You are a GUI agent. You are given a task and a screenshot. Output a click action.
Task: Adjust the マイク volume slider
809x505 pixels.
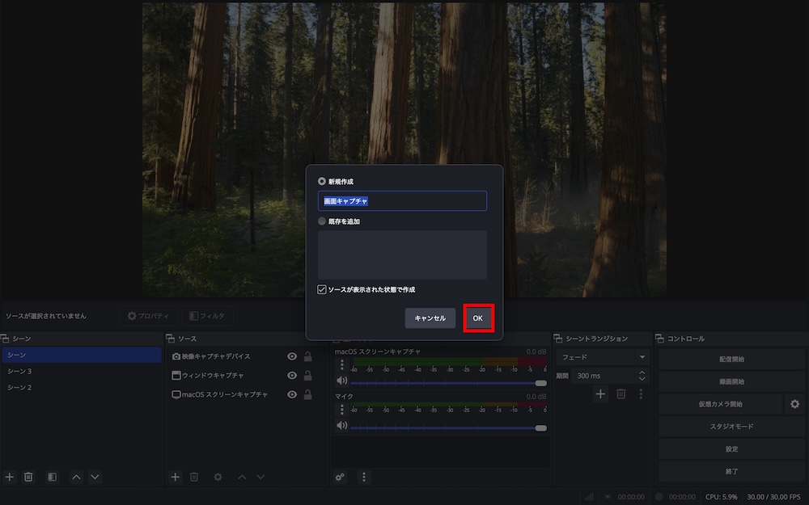pyautogui.click(x=449, y=427)
